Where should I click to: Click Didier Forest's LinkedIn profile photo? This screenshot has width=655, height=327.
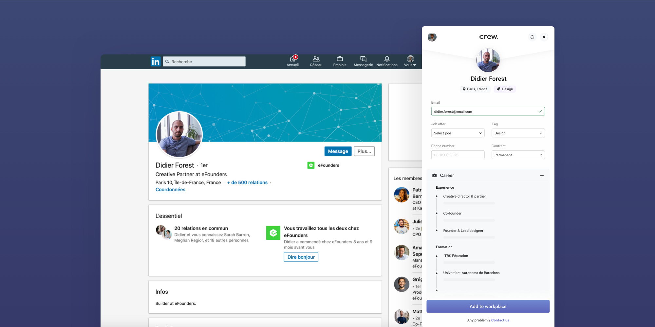(x=179, y=134)
